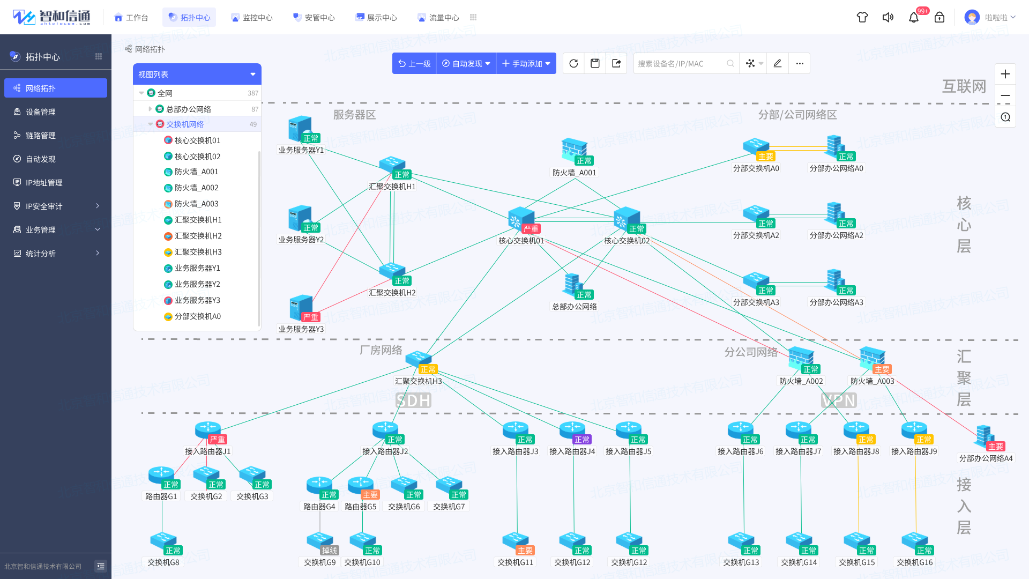The image size is (1029, 579).
Task: Switch to 监控中心 tab
Action: [251, 17]
